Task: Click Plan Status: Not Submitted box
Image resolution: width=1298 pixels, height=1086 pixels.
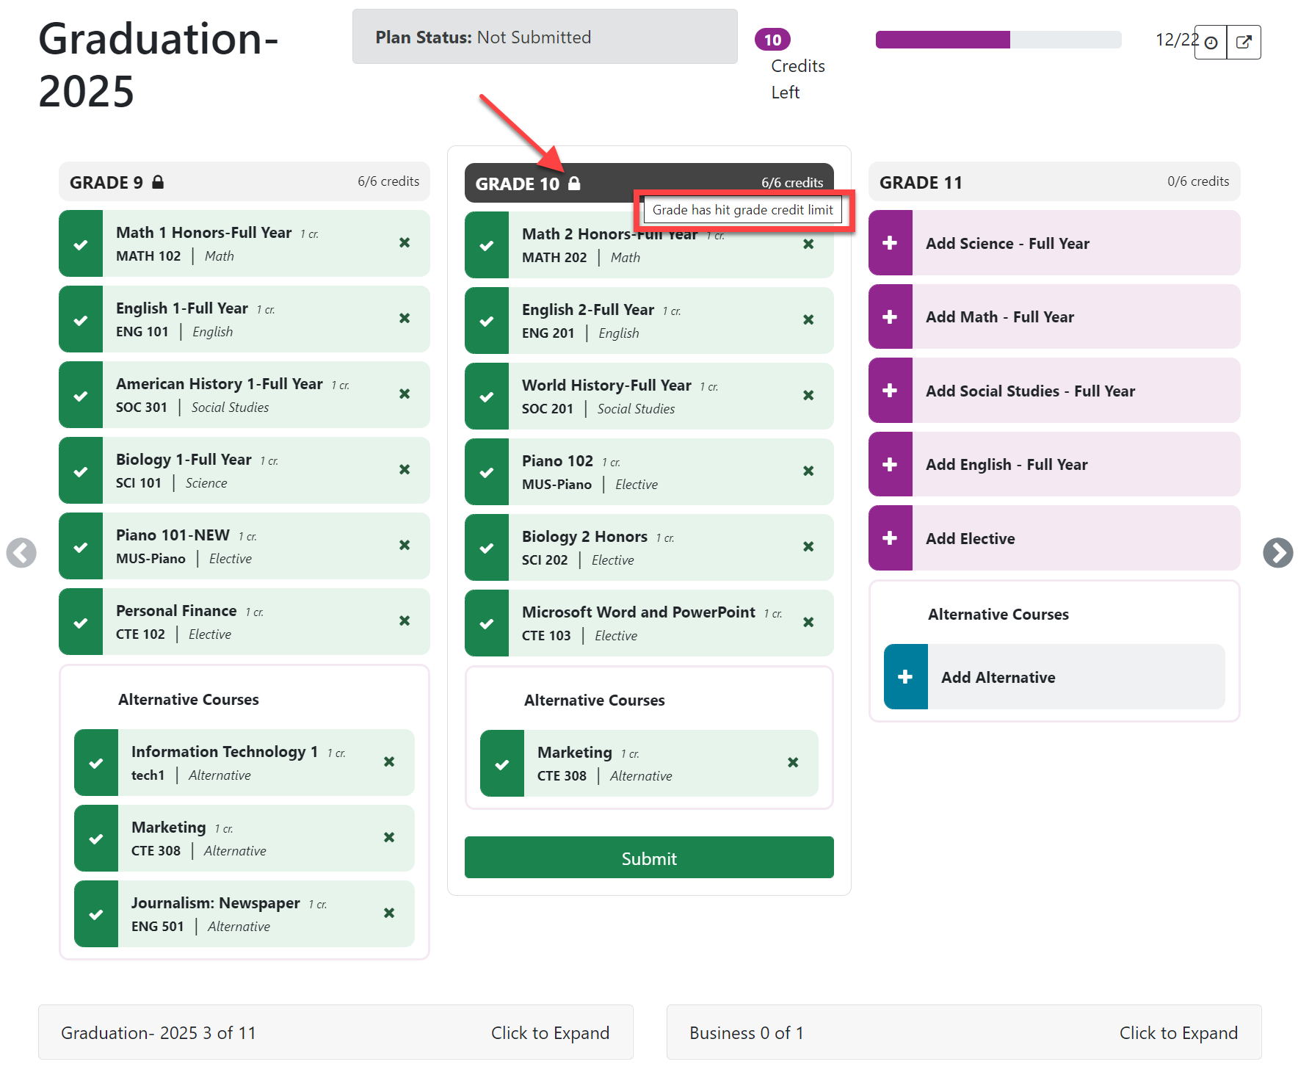Action: [x=545, y=37]
